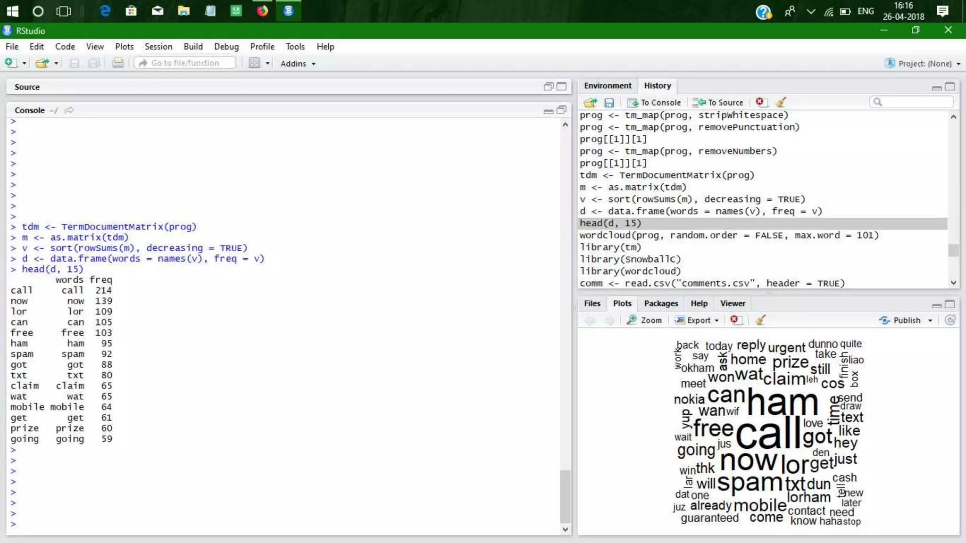The image size is (966, 543).
Task: Click the Zoom plot button
Action: tap(645, 320)
